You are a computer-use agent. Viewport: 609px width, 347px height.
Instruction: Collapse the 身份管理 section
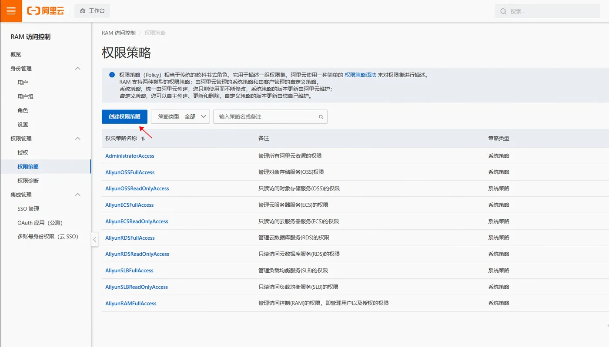point(78,69)
